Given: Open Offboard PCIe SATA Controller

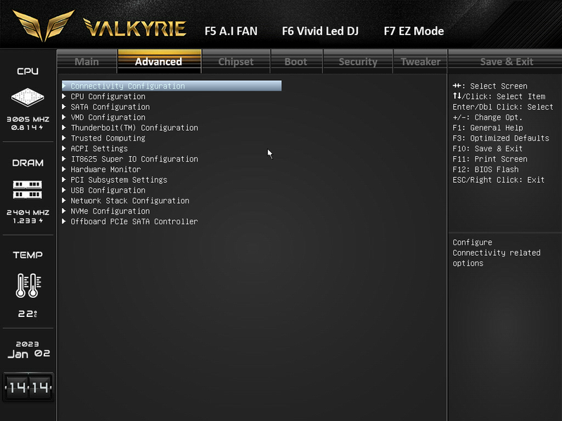Looking at the screenshot, I should pos(134,221).
